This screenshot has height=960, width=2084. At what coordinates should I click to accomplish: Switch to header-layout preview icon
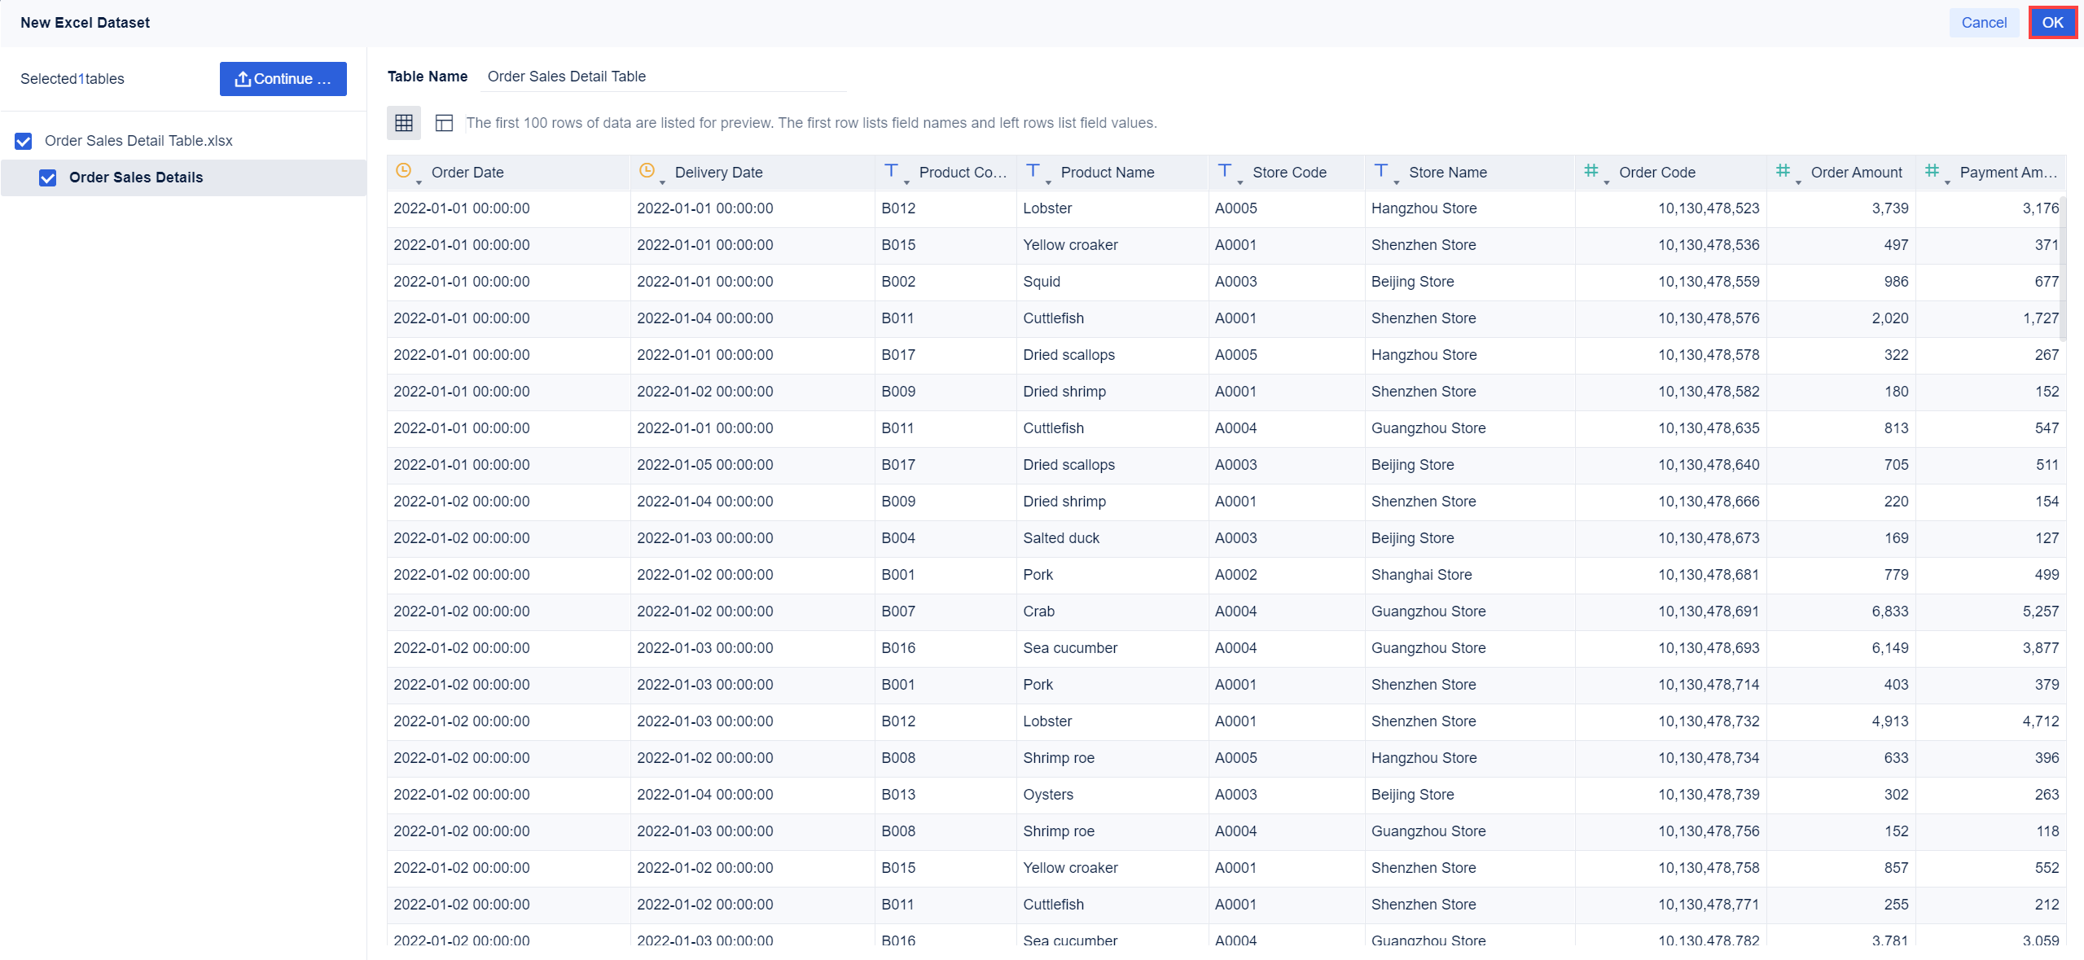click(444, 123)
